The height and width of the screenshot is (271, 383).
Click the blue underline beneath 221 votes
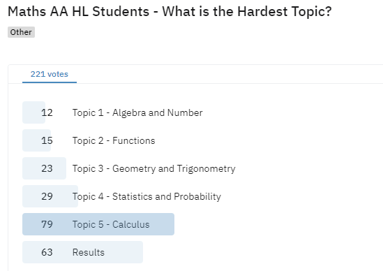(x=50, y=82)
